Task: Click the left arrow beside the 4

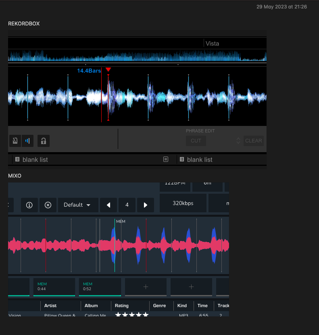Action: point(108,205)
